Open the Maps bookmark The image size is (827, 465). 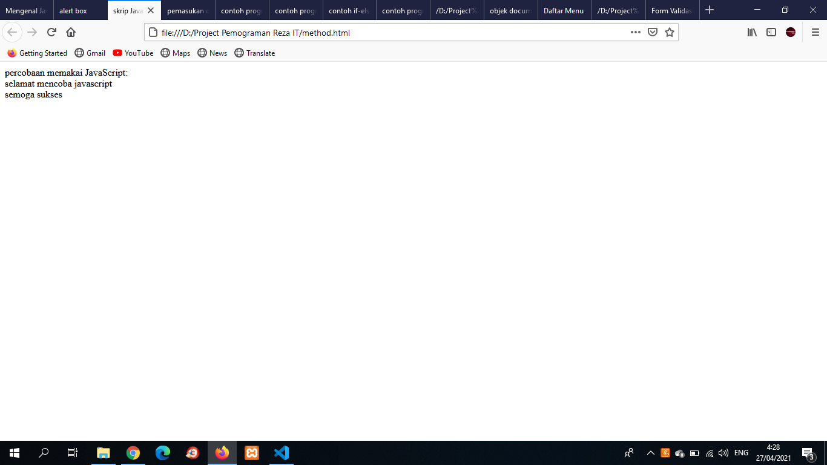(x=176, y=53)
